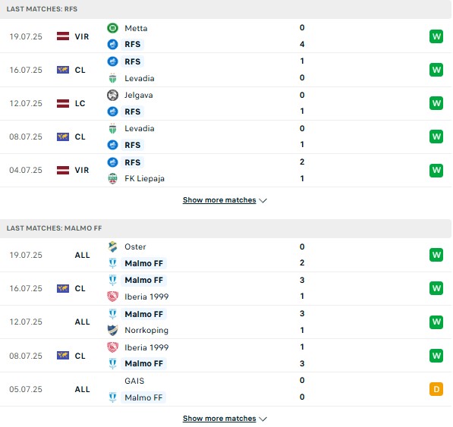Click the Champions League flag icon on 16.07.25 RFS match

click(x=63, y=70)
